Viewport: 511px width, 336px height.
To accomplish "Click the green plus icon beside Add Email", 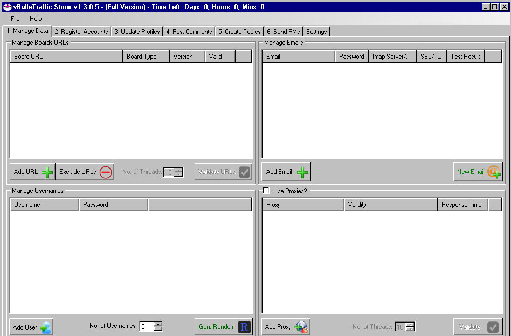I will coord(302,171).
